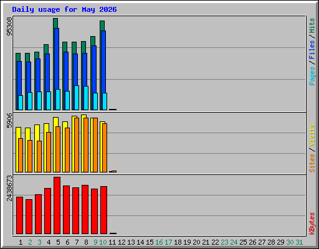Image resolution: width=319 pixels, height=249 pixels.
Task: Click day 15 on the x-axis
Action: click(150, 242)
